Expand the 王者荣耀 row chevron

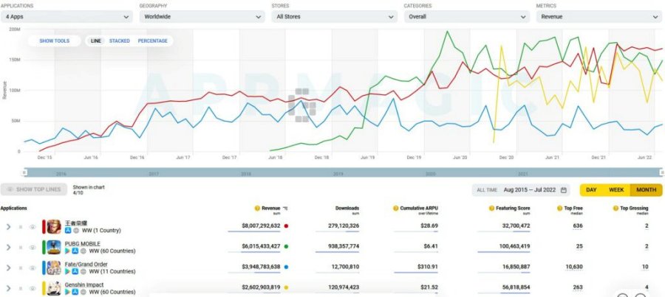pyautogui.click(x=8, y=227)
